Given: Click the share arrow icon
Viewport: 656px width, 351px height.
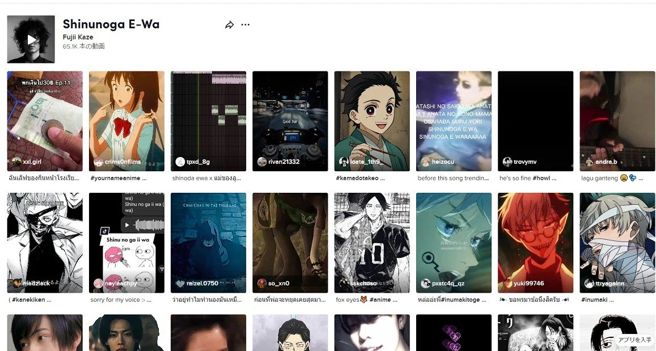Looking at the screenshot, I should [229, 25].
